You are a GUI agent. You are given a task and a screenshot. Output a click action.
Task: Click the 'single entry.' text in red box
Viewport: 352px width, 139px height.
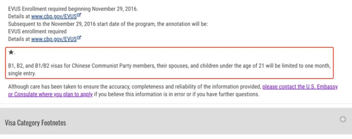(x=22, y=73)
